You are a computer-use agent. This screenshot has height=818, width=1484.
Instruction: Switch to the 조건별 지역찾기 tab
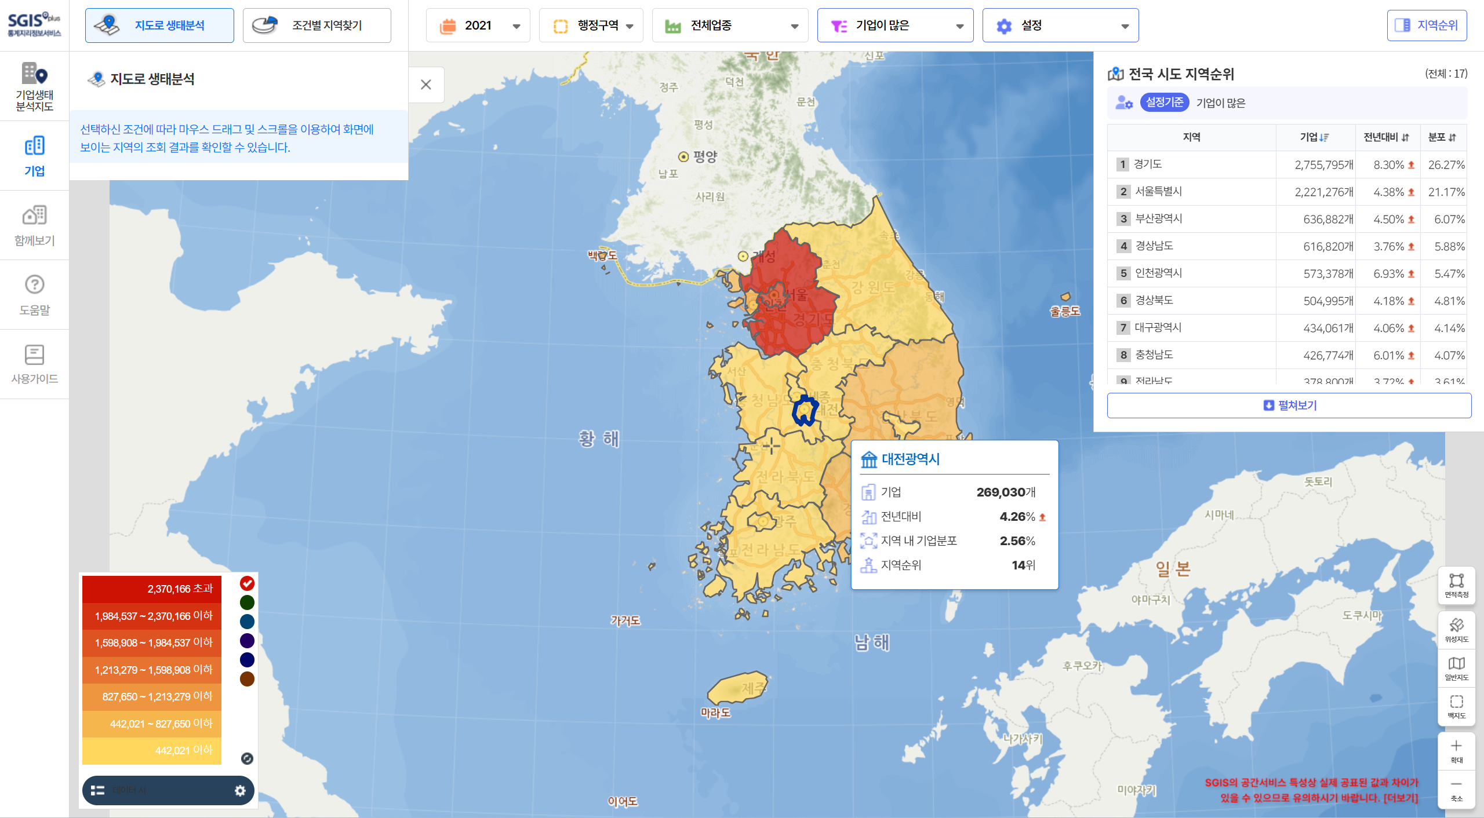(x=317, y=25)
